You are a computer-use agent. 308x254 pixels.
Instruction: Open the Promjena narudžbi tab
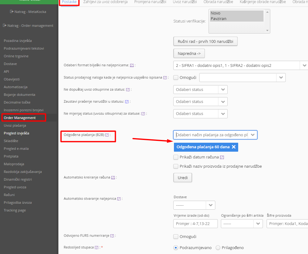150,2
